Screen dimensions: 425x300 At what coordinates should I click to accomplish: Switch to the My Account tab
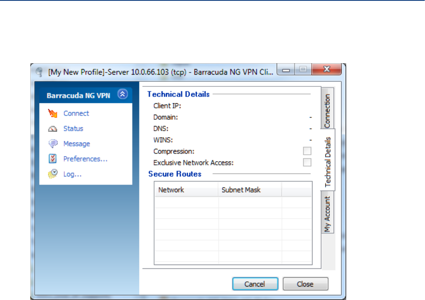pos(327,212)
